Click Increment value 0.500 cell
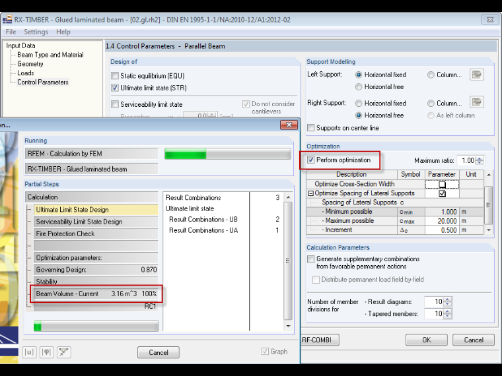This screenshot has width=502, height=376. point(442,230)
